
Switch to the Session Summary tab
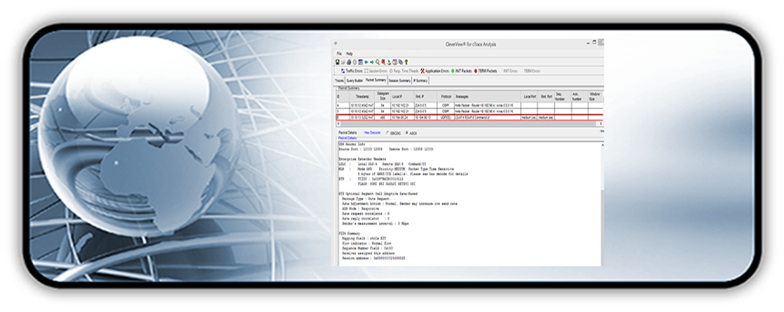400,80
